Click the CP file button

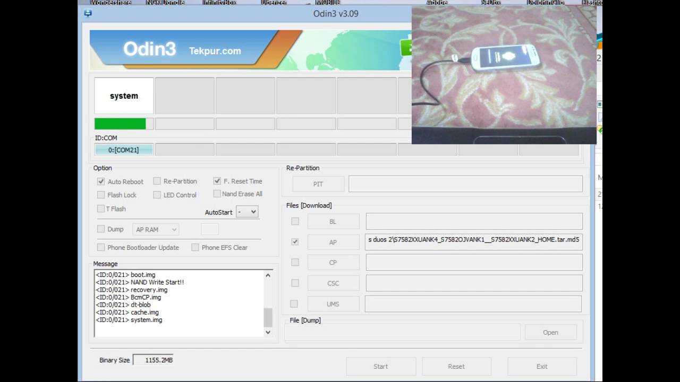(x=333, y=262)
